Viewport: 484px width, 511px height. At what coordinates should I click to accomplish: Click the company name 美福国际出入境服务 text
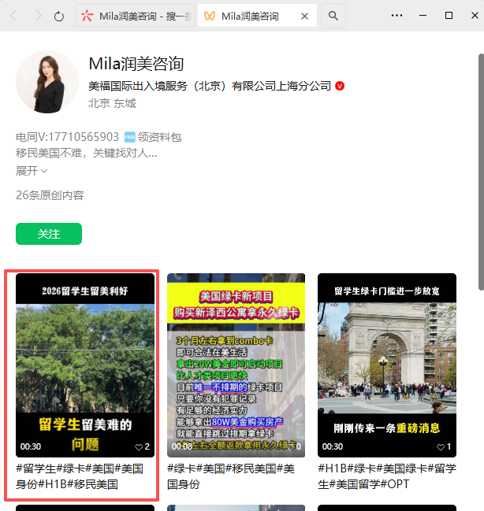[210, 86]
